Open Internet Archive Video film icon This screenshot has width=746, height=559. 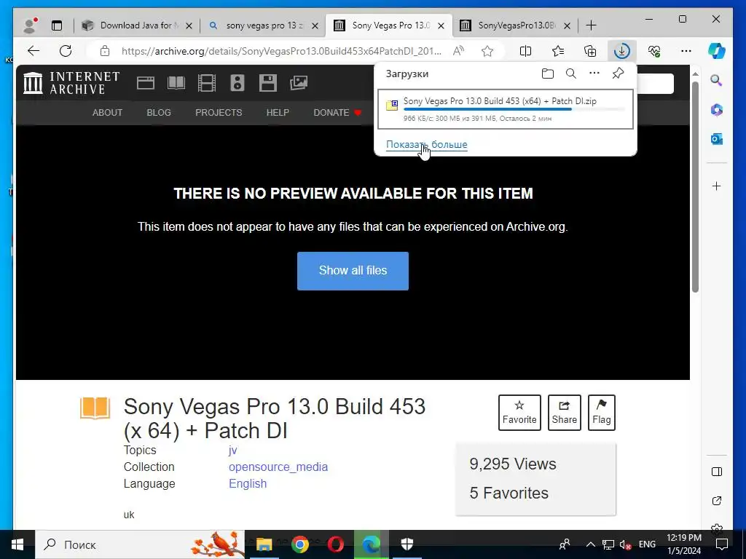coord(206,83)
